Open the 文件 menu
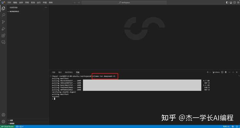Viewport: 240px width, 128px height. 9,3
